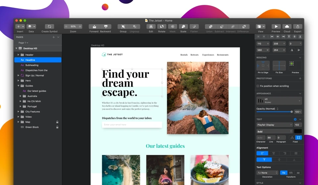Select Fixed size text box mode

[298, 137]
